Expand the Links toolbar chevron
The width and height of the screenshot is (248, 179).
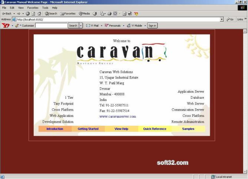245,19
